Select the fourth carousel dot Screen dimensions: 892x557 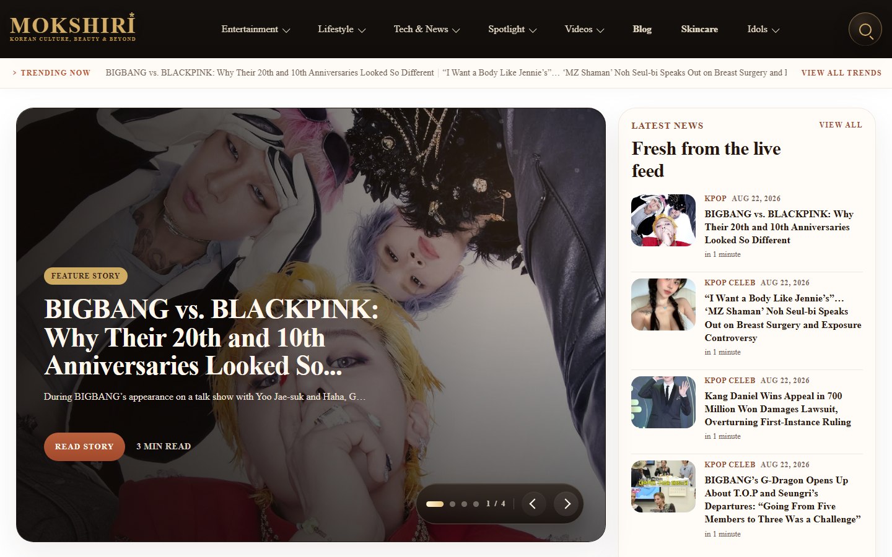476,504
